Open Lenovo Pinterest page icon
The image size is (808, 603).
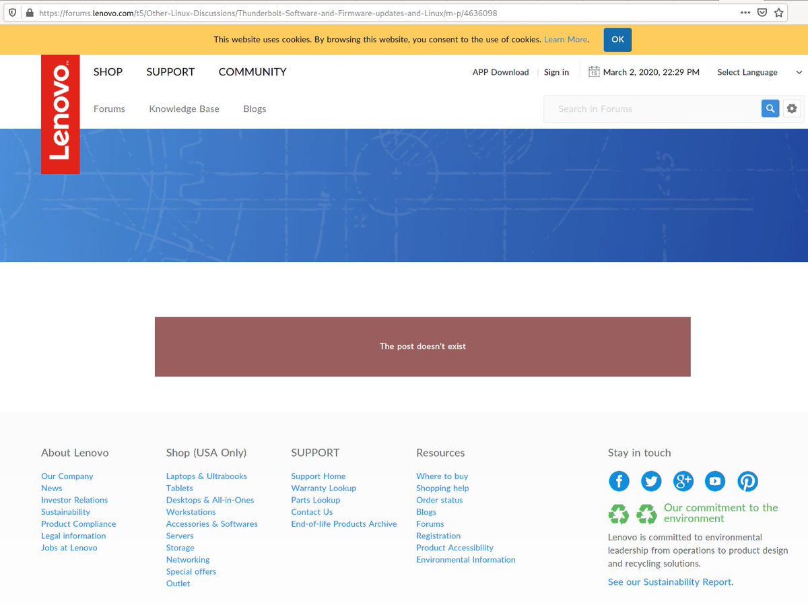747,481
